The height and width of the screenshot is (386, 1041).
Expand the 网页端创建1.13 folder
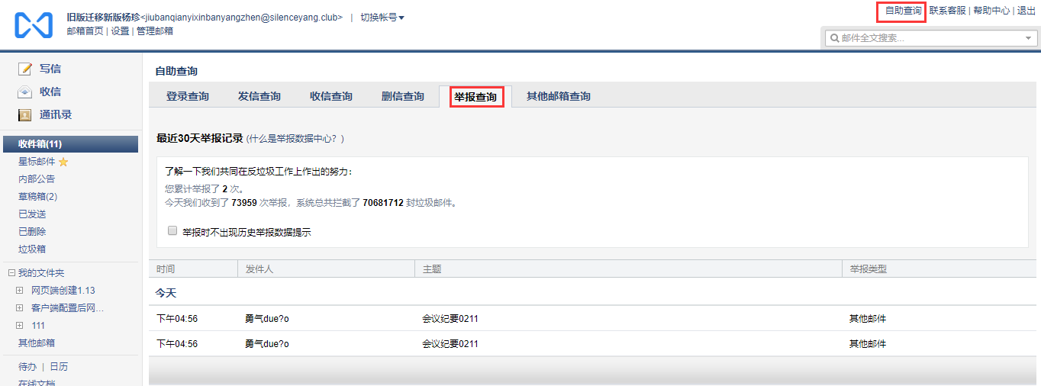(20, 291)
